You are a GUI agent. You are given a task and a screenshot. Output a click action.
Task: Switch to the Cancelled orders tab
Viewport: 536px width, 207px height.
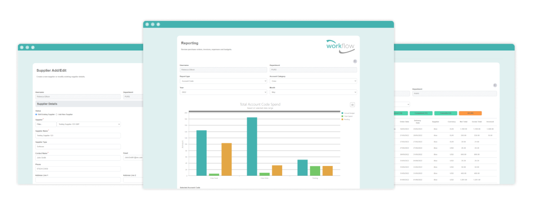[x=446, y=113]
